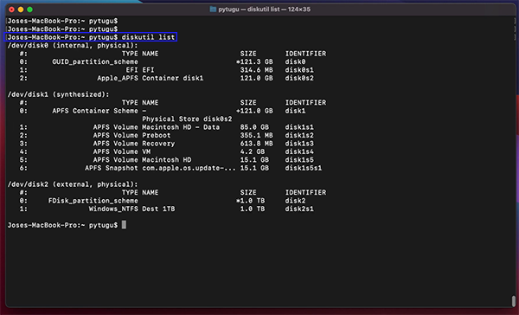Click the 'diskutil list' command text
The width and height of the screenshot is (519, 315).
click(x=148, y=37)
